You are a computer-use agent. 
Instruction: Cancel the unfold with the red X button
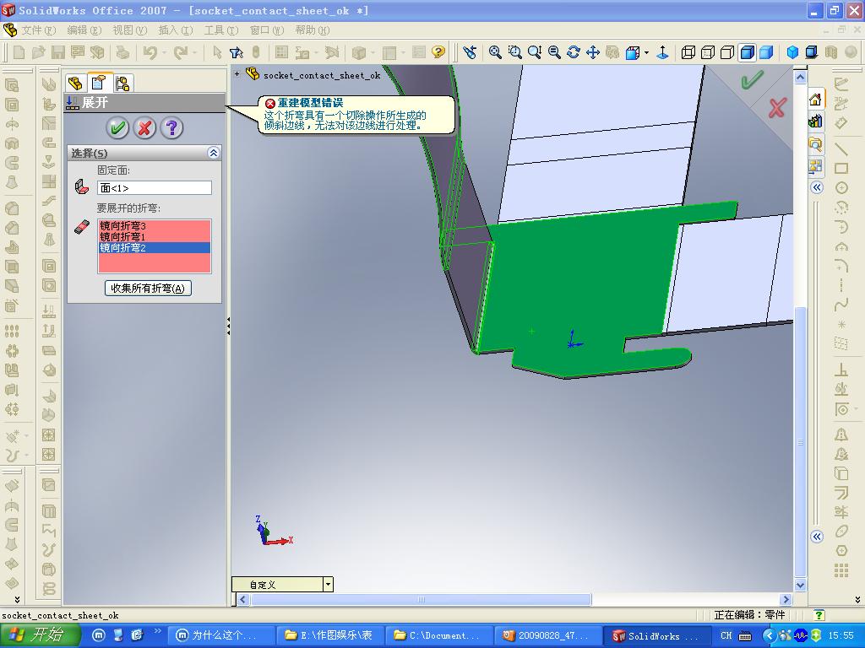(144, 128)
